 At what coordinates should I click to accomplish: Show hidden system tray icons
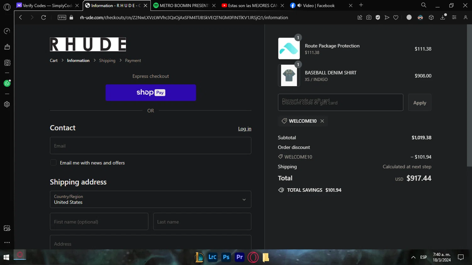(x=413, y=257)
